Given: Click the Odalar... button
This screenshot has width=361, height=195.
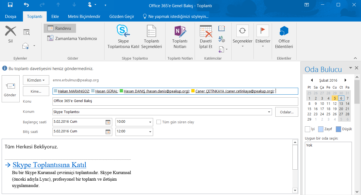Looking at the screenshot, I should point(287,112).
